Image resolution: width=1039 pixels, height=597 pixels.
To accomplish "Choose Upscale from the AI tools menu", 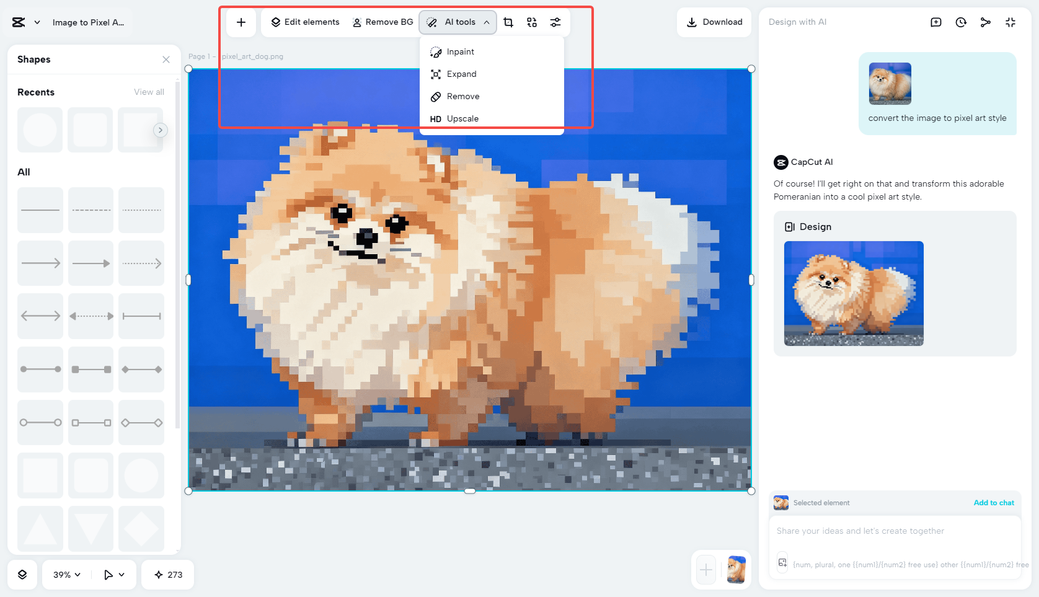I will [462, 118].
